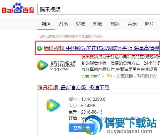Expand the dropdown arrow next to v.qq.com/
This screenshot has width=160, height=135.
tap(103, 76)
